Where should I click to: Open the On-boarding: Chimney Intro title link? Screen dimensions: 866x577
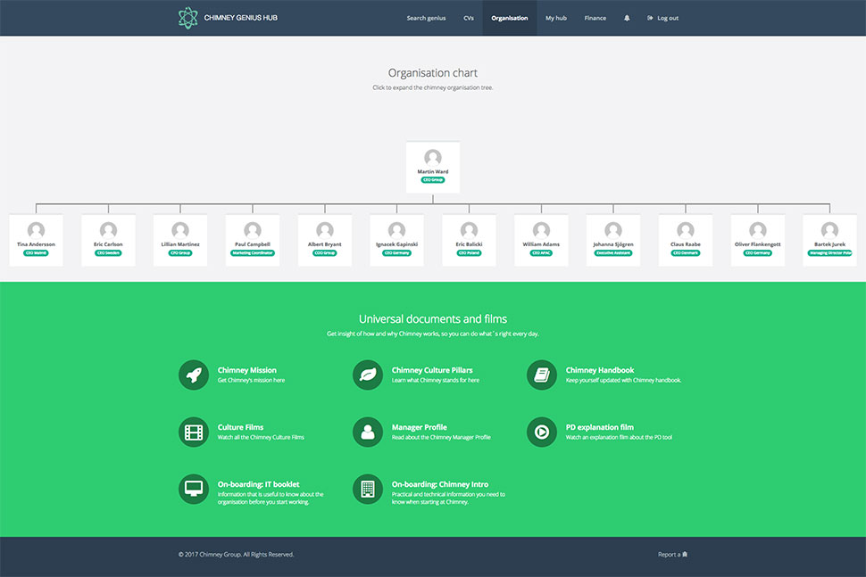click(439, 484)
